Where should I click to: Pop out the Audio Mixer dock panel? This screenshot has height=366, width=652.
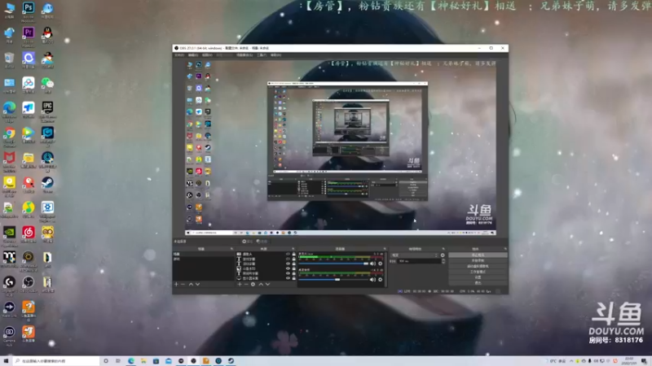point(384,249)
